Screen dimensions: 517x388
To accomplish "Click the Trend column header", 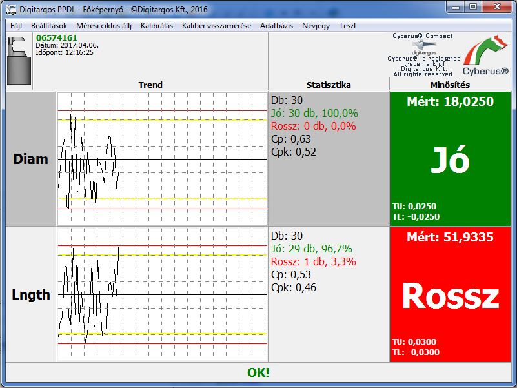I will 150,85.
